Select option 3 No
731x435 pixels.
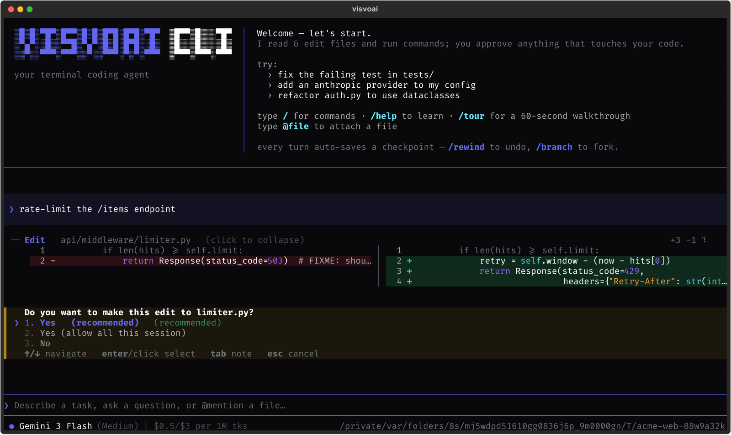[37, 344]
